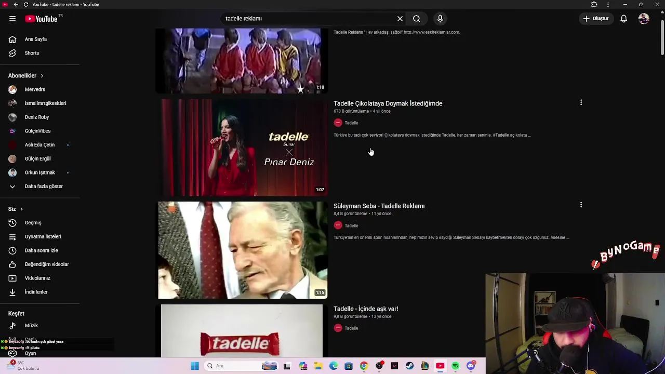Viewport: 665px width, 374px height.
Task: Open File Explorer from the taskbar
Action: pos(318,366)
